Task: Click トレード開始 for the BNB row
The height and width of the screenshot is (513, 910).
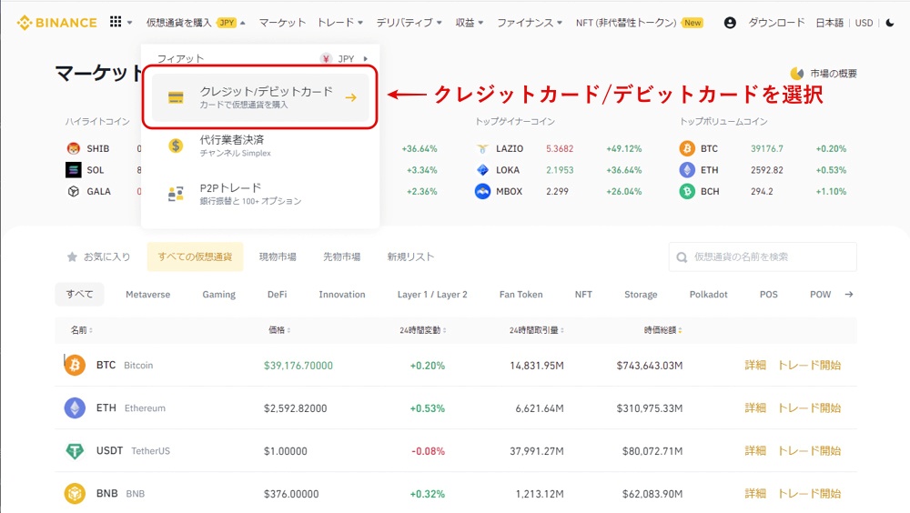Action: coord(809,494)
